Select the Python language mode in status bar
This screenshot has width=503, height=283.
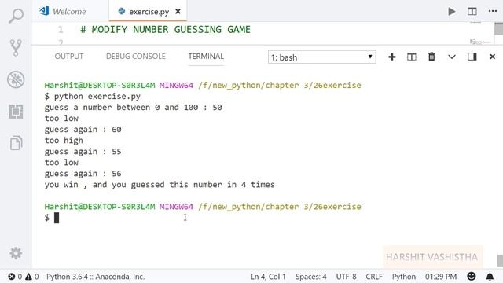[x=404, y=277]
